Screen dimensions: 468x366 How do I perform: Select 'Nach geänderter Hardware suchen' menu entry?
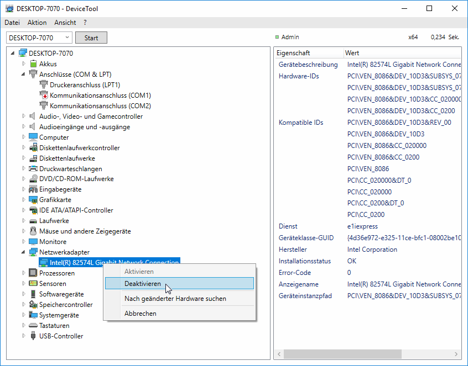point(175,299)
